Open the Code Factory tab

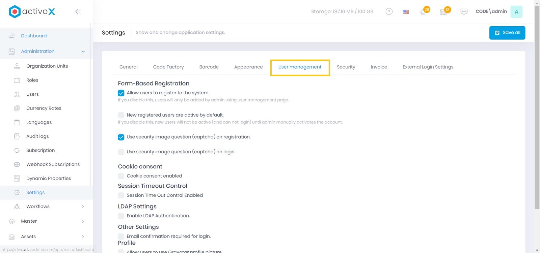[x=168, y=67]
